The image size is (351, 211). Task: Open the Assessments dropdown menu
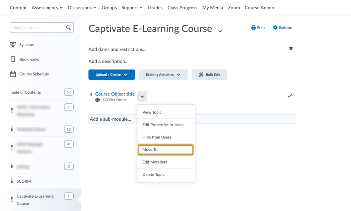tap(47, 8)
